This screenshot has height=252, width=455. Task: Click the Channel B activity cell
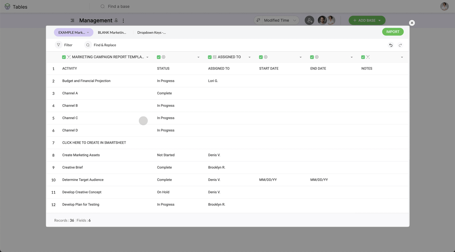click(70, 105)
